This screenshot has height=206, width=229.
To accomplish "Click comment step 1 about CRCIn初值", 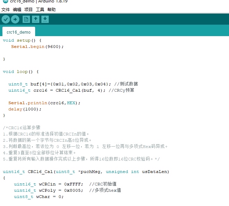I will pos(46,134).
